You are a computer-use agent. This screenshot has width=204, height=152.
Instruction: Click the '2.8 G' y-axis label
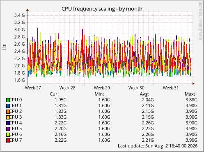(20, 37)
